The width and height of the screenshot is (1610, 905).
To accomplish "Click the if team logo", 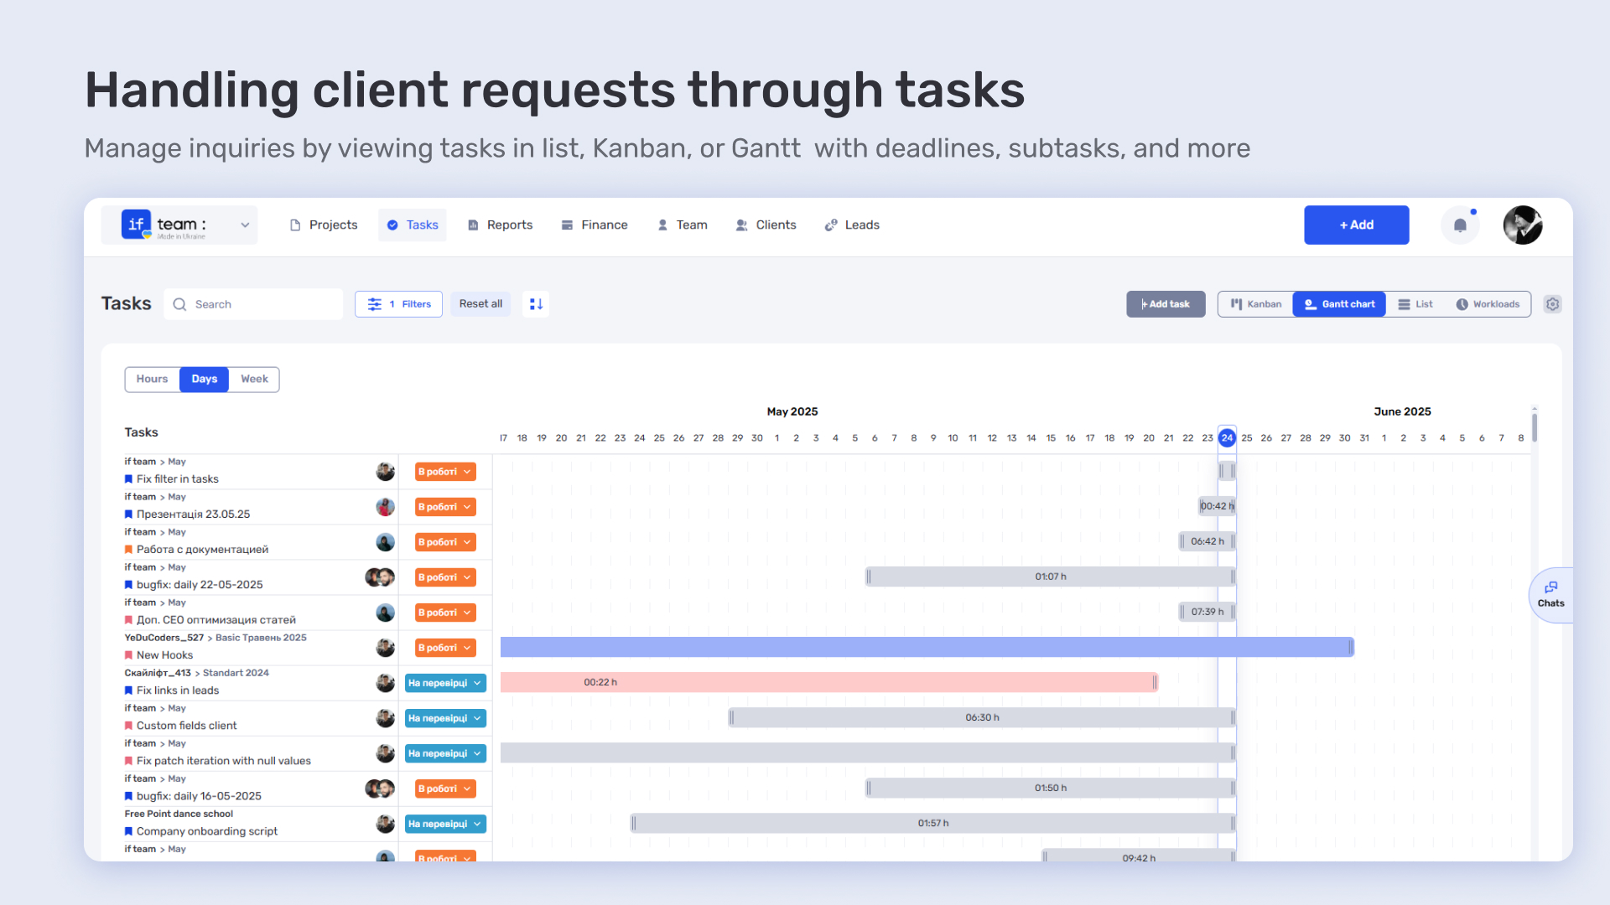I will click(x=136, y=225).
